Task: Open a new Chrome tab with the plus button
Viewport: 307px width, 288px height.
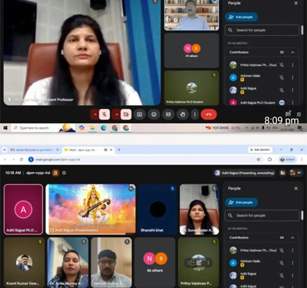Action: (119, 150)
